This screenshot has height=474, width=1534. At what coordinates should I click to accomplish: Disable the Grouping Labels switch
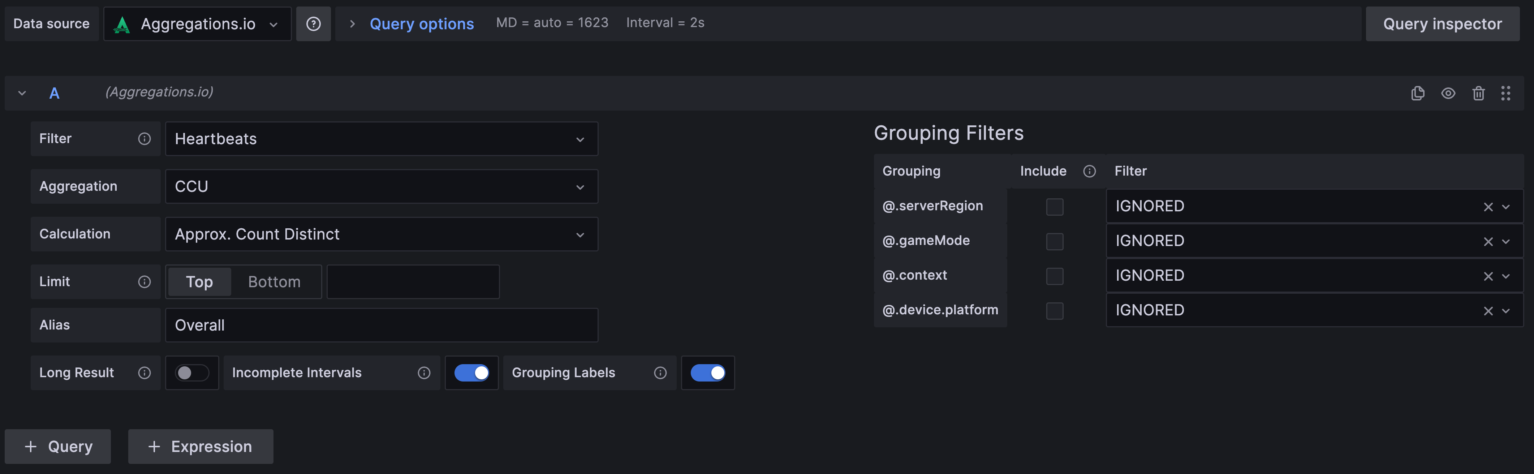(707, 373)
